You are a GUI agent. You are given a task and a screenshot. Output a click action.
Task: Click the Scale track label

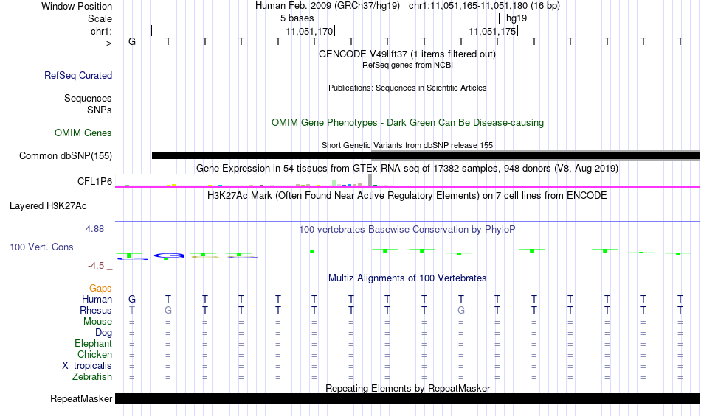100,18
